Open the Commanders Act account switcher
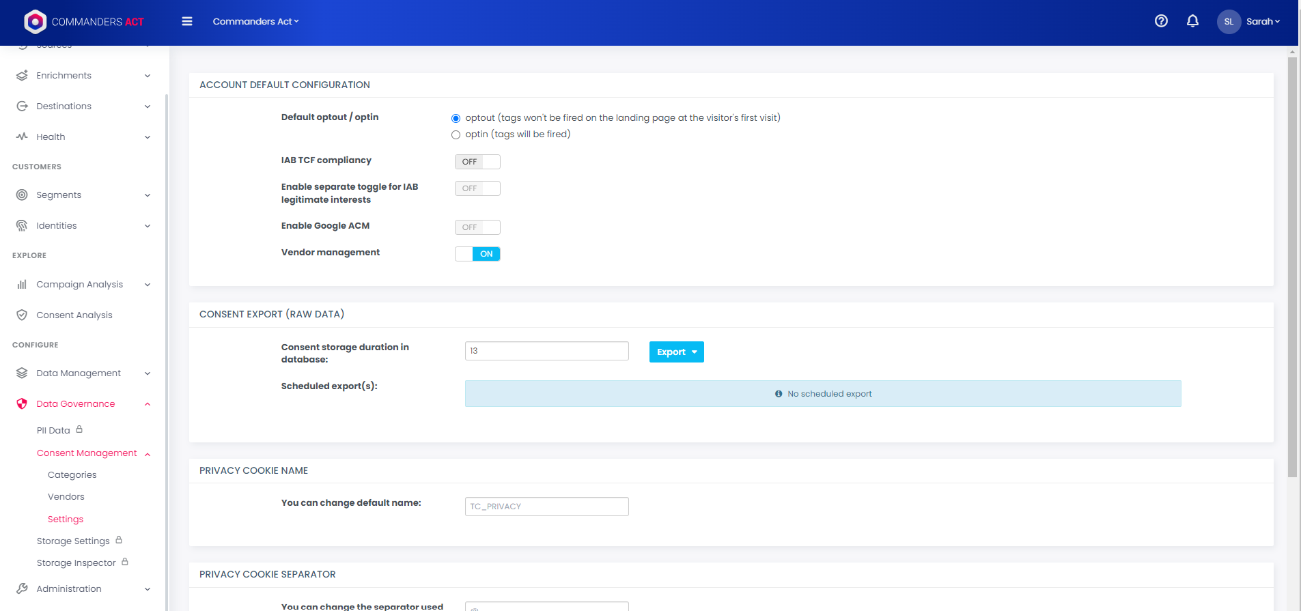The height and width of the screenshot is (611, 1301). pyautogui.click(x=255, y=21)
